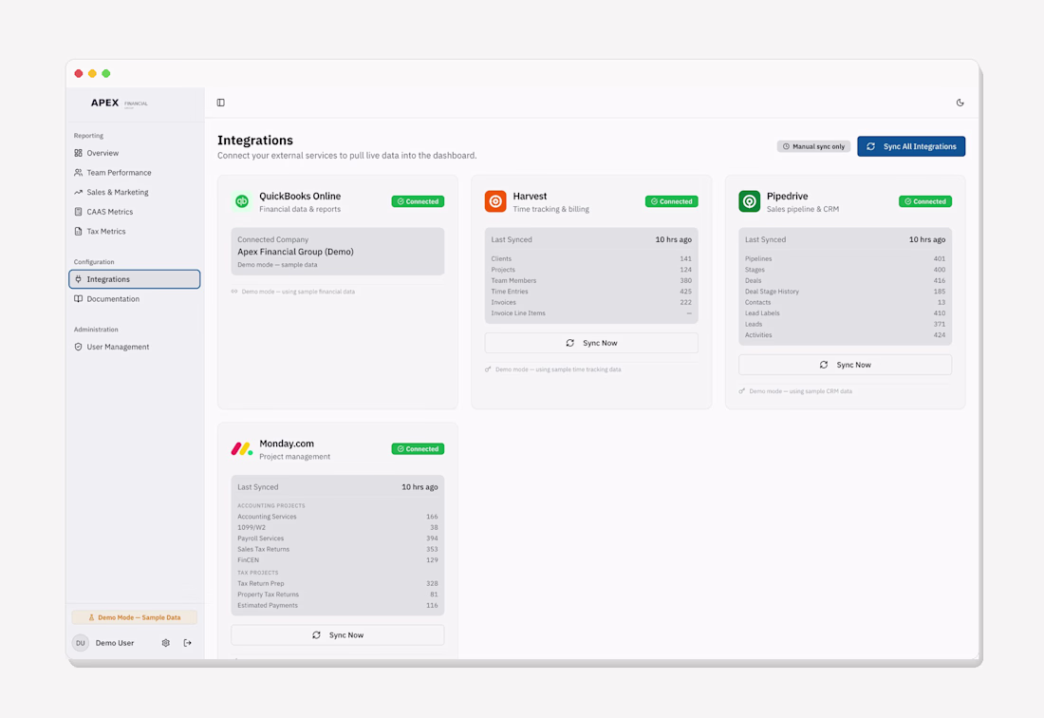1044x718 pixels.
Task: Click the Pipedrive Activities row
Action: point(845,335)
